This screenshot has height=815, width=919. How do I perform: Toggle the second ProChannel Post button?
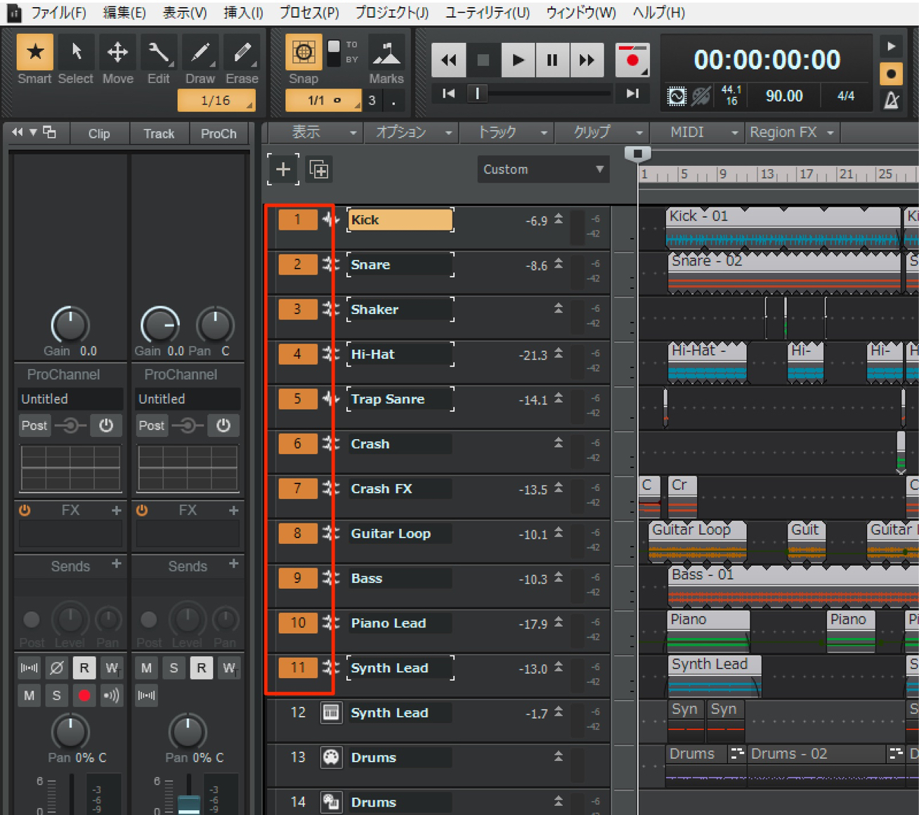tap(151, 425)
